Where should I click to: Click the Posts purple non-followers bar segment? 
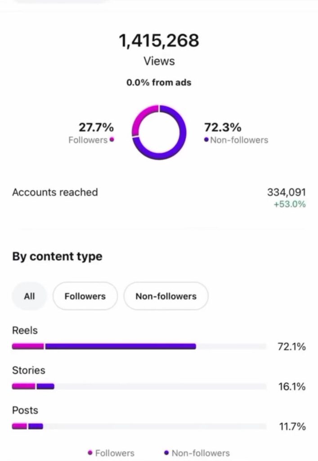(x=36, y=426)
